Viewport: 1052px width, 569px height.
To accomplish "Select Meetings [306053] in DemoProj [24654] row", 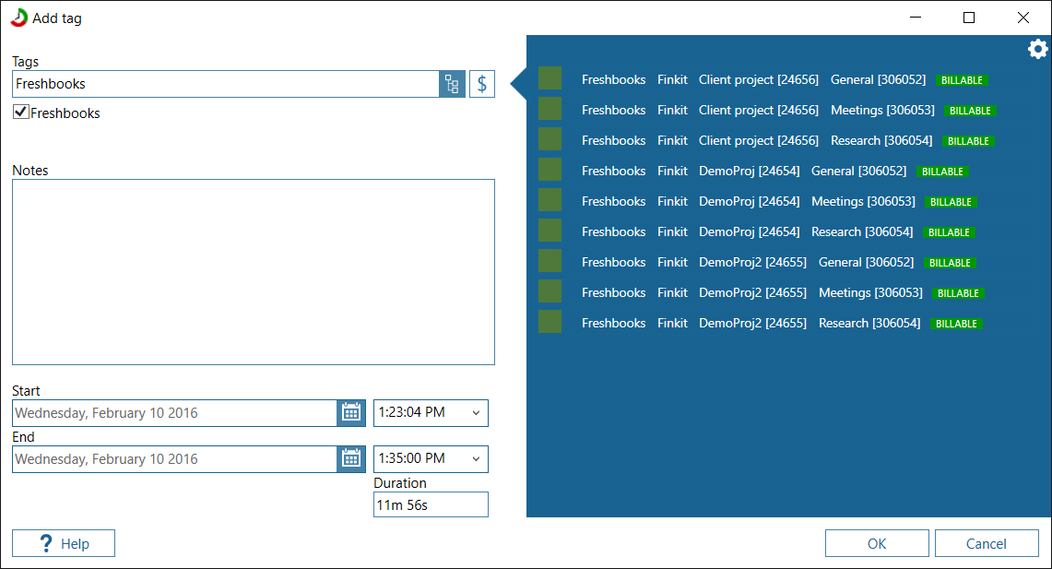I will (x=864, y=201).
